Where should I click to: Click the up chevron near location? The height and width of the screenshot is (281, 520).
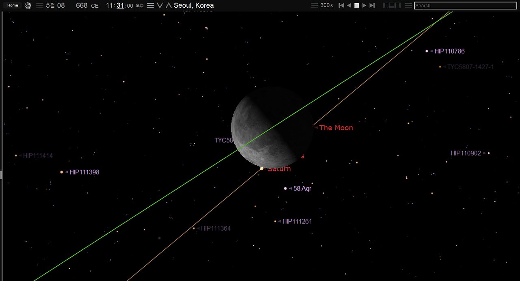coord(169,5)
